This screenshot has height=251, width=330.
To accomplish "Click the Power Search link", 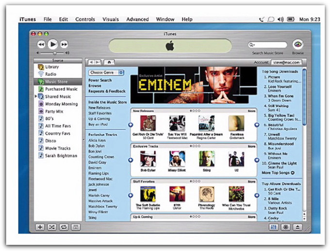I will point(100,80).
